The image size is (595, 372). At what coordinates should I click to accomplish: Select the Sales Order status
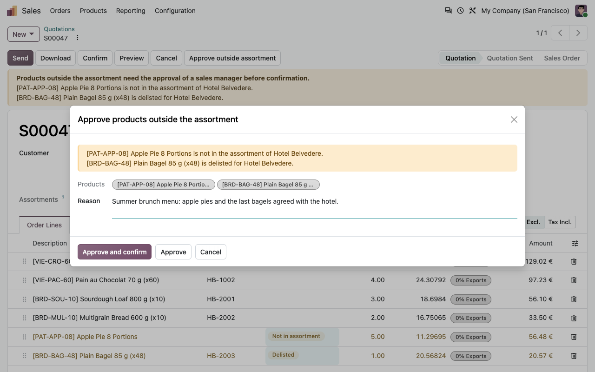562,58
